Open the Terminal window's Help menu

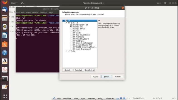51,12
